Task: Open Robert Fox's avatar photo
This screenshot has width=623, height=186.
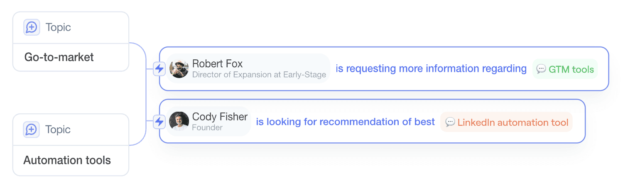Action: (179, 69)
